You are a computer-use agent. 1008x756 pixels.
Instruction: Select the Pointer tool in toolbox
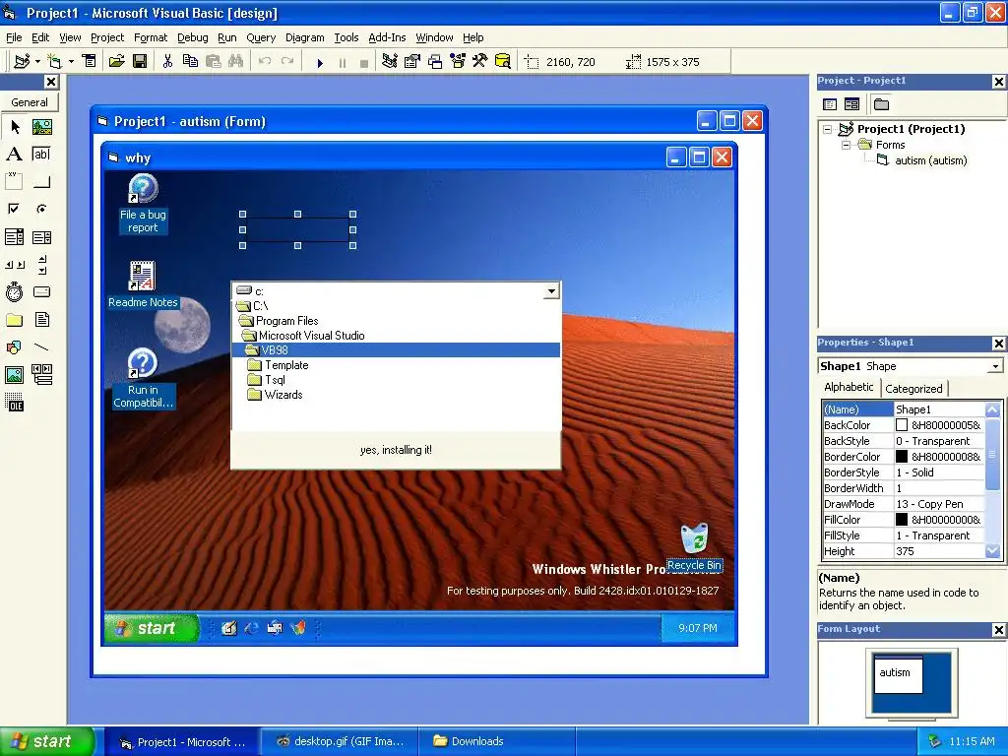coord(14,127)
